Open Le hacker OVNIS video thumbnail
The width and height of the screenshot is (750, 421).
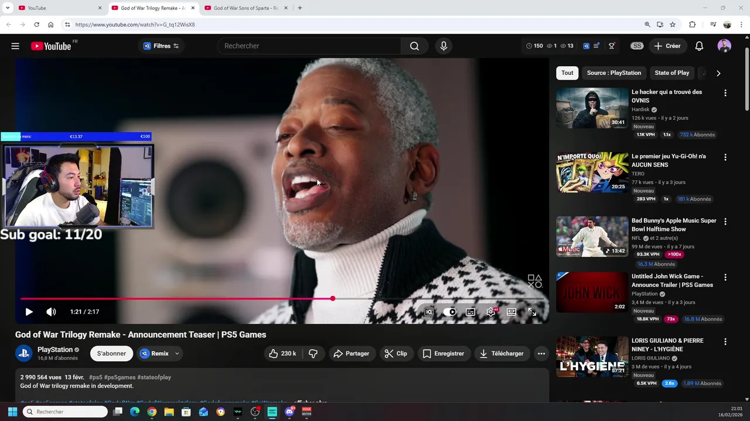click(x=592, y=108)
